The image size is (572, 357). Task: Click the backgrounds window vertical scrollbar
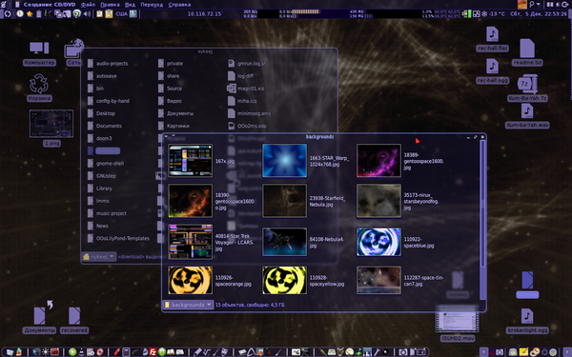click(482, 220)
